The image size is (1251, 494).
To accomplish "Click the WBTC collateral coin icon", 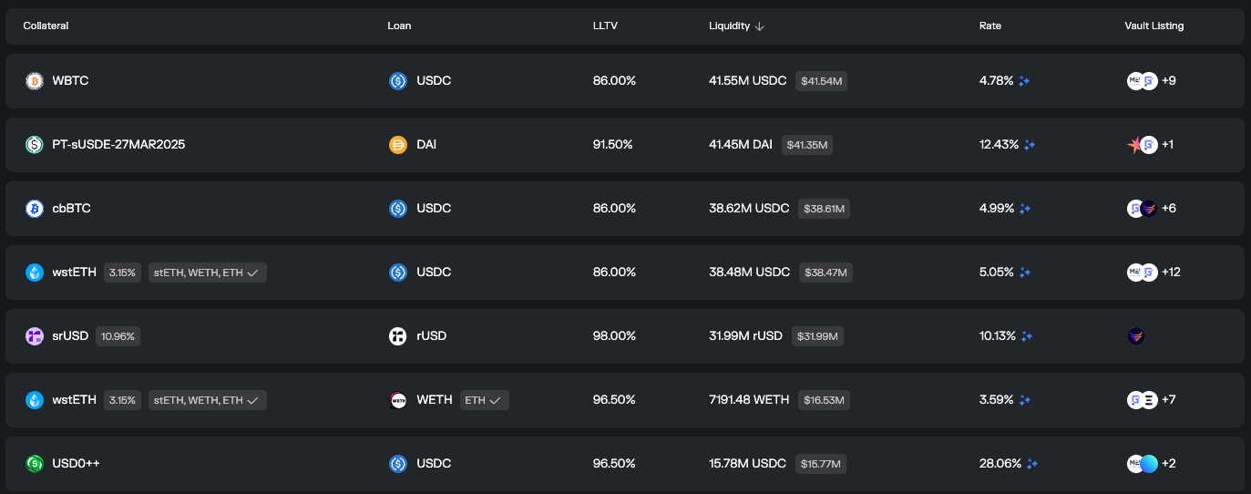I will click(x=35, y=81).
